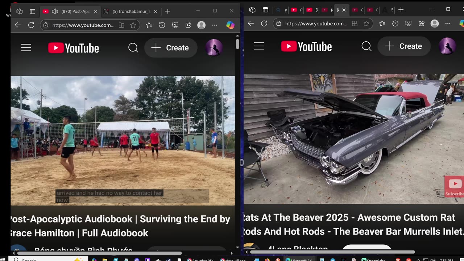Screen dimensions: 464x261
Task: Toggle vertical tabs panel in left browser
Action: click(33, 11)
